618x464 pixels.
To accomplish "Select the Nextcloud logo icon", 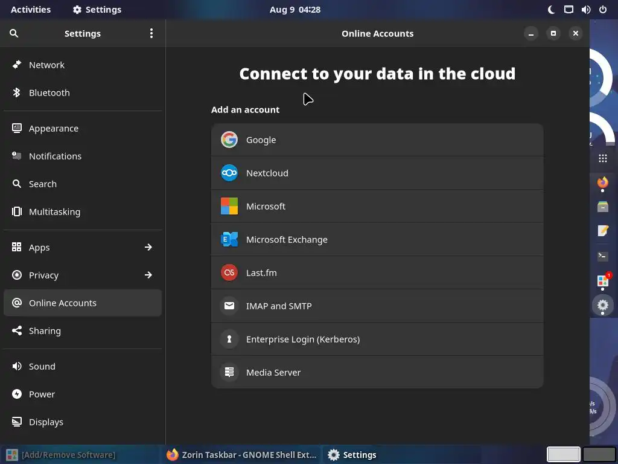I will tap(229, 173).
